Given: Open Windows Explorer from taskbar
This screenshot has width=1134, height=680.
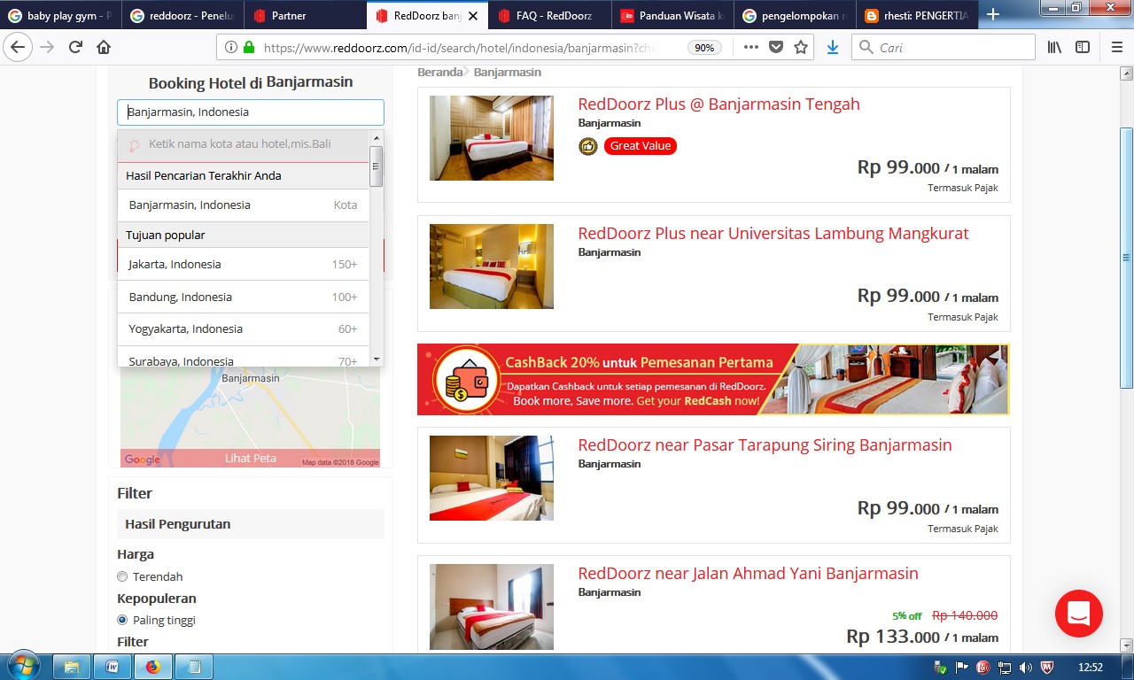Looking at the screenshot, I should click(72, 667).
